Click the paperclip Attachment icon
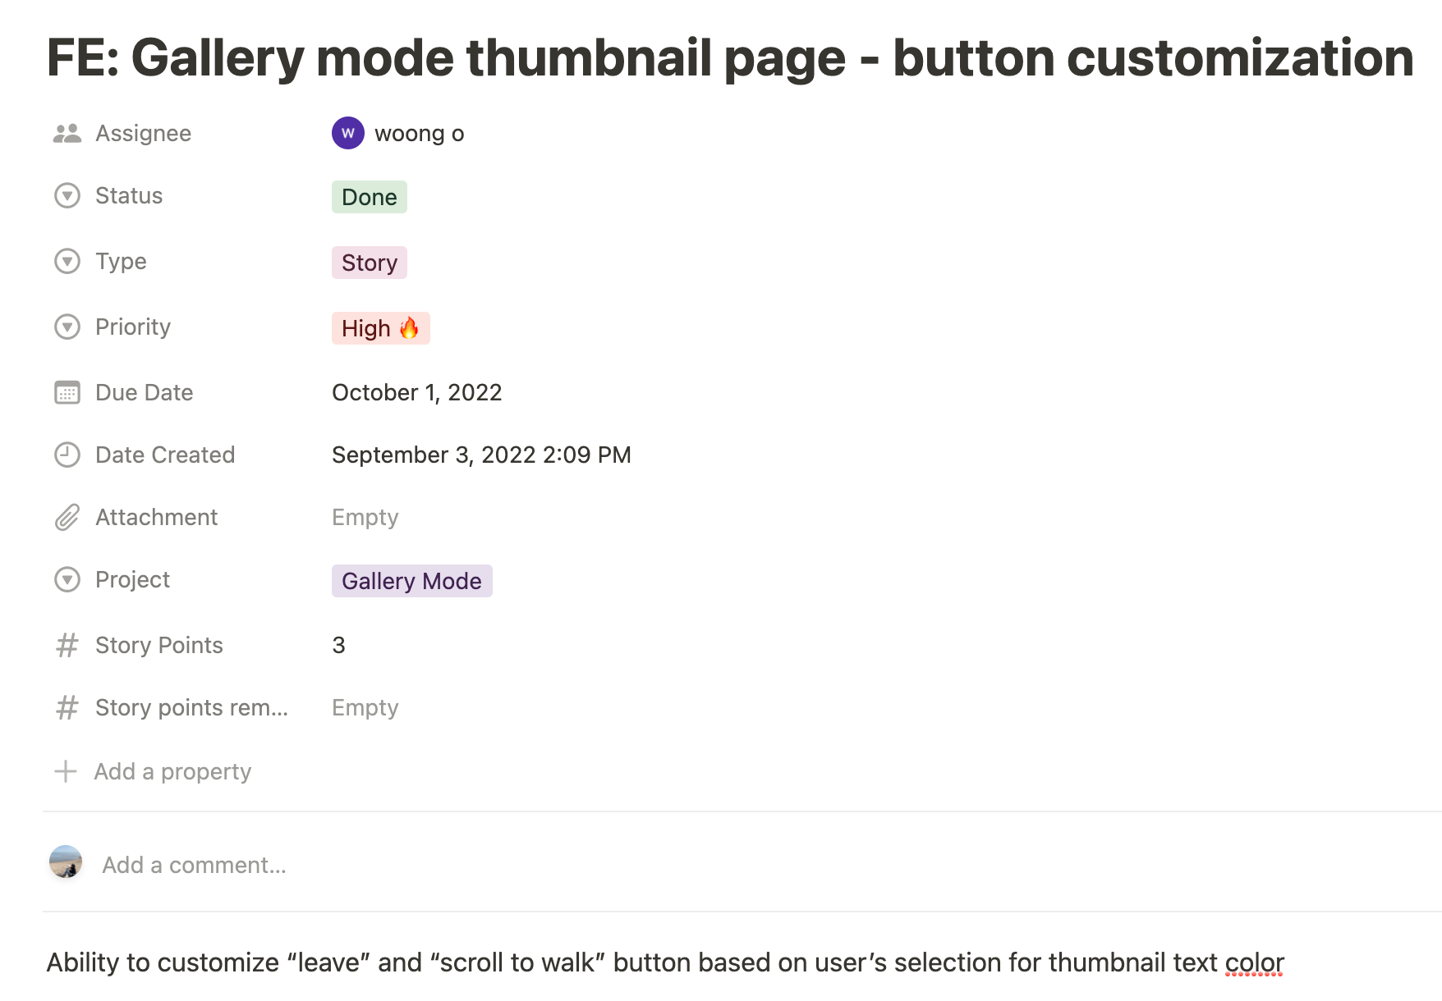 [67, 517]
